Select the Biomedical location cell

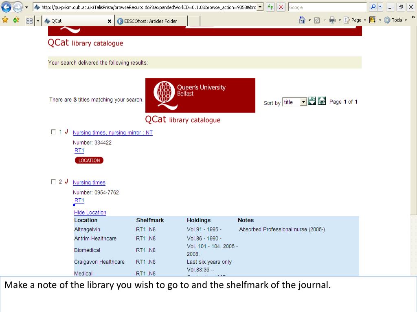coord(87,250)
